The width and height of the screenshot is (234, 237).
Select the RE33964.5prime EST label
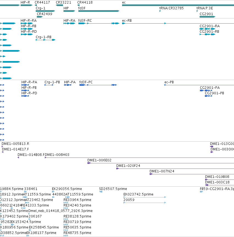(x=77, y=200)
